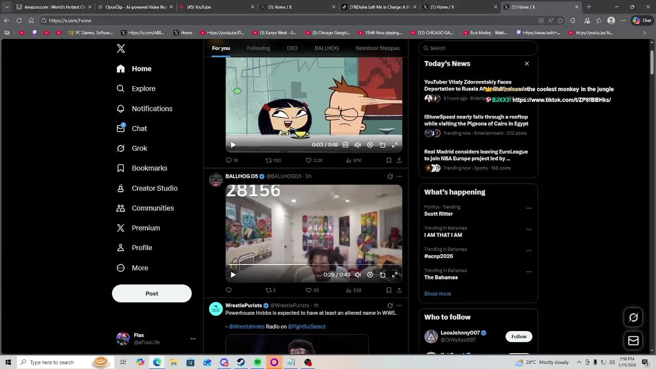Share the BALLHOG D5 post
This screenshot has height=369, width=656.
tap(399, 290)
